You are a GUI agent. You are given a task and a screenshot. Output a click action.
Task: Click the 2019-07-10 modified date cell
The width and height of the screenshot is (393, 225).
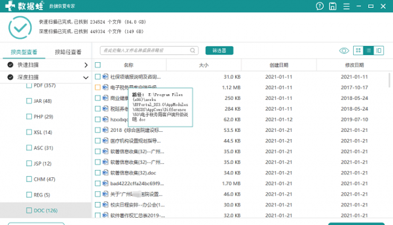coord(354,119)
